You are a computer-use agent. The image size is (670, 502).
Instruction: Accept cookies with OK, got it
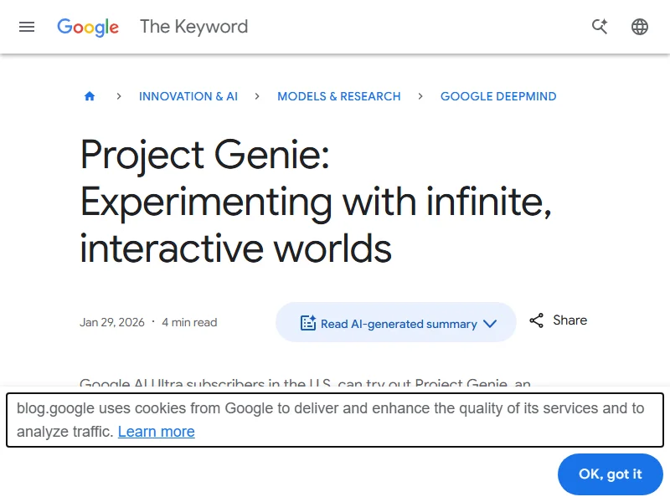610,474
